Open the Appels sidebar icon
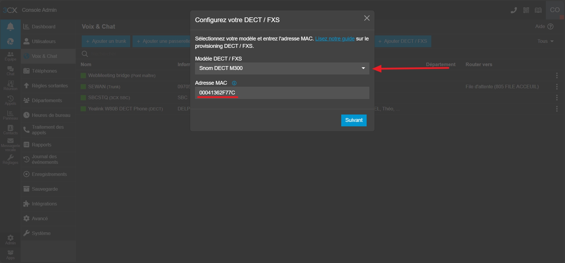Image resolution: width=565 pixels, height=263 pixels. tap(10, 100)
